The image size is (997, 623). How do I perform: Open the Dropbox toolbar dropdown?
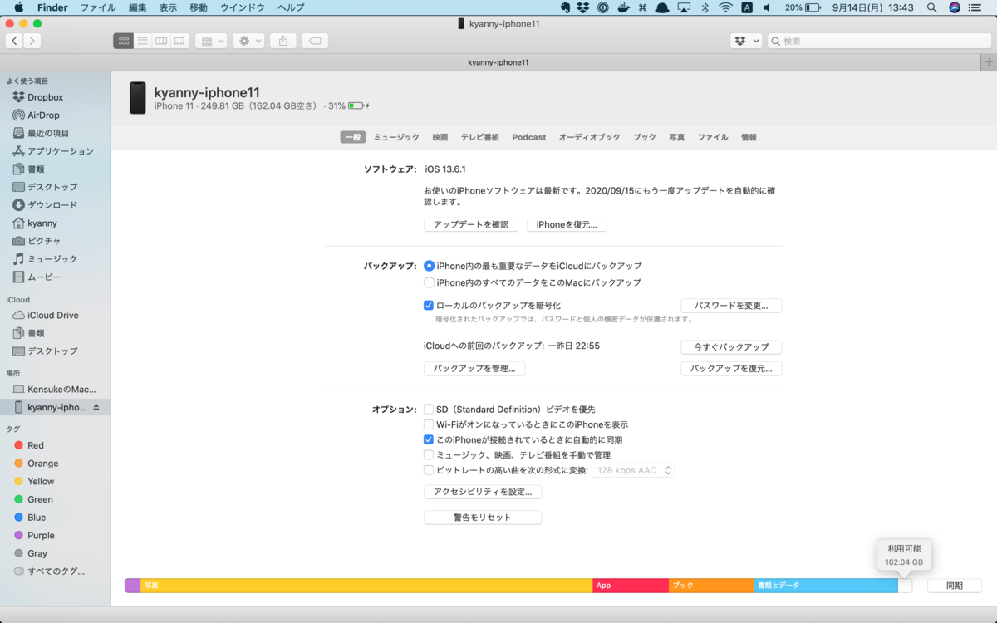[x=746, y=41]
